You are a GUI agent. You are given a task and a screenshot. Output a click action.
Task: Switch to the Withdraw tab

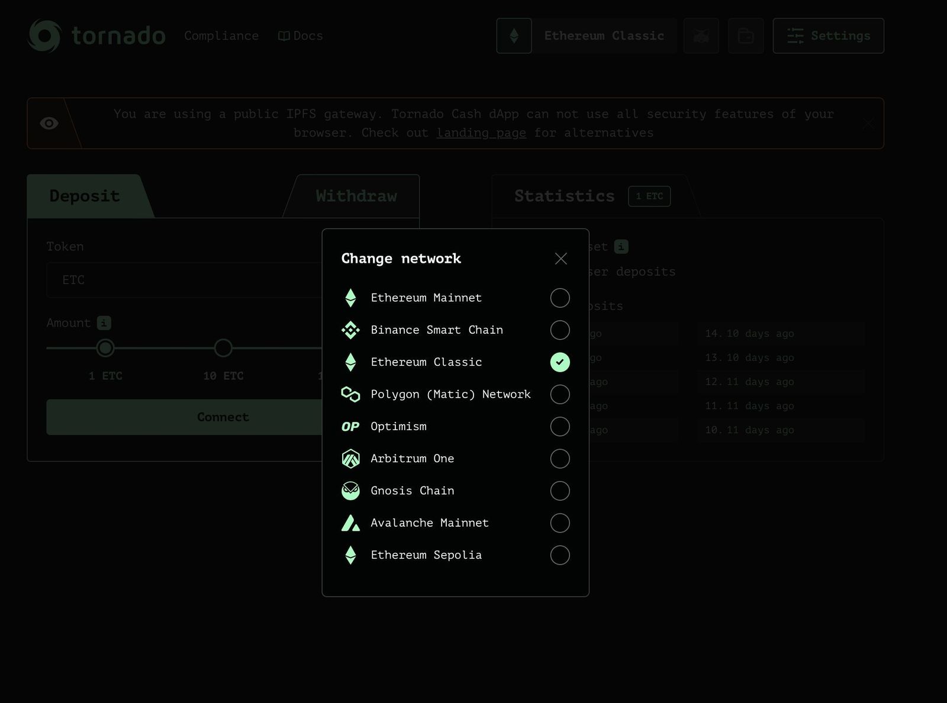(356, 196)
